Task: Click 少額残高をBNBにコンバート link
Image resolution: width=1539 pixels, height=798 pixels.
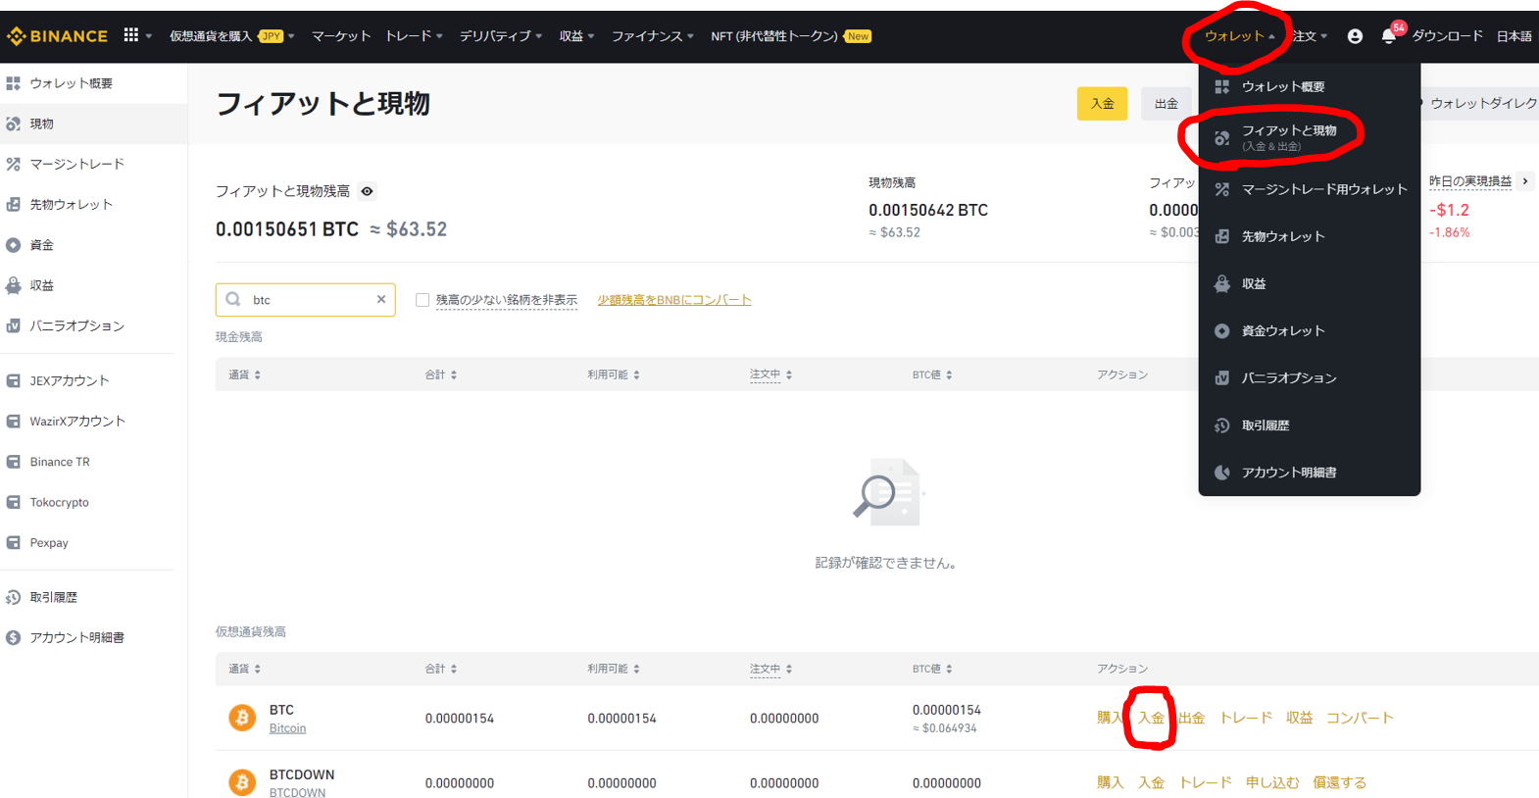Action: pyautogui.click(x=674, y=300)
